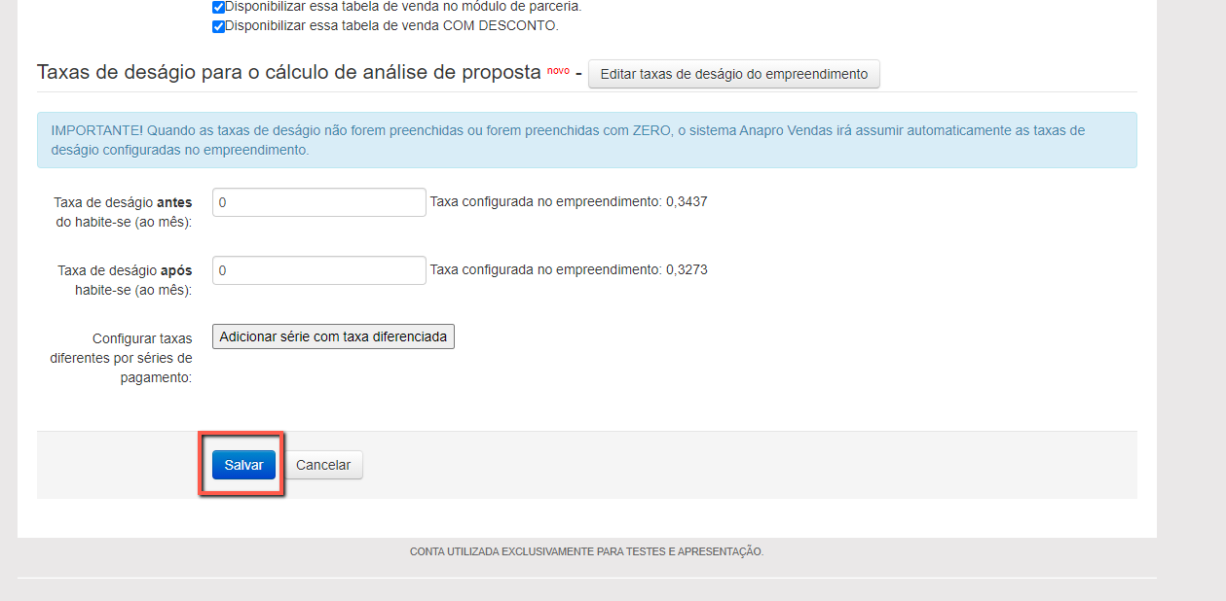Click the 'Taxa de deságio antes do habite-se' label

(x=124, y=212)
